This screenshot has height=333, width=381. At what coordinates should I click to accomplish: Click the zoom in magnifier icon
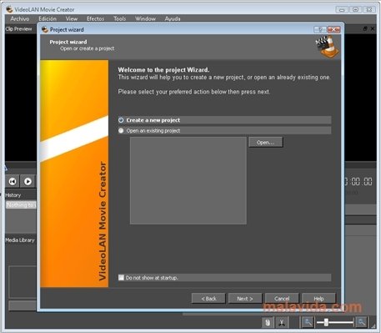[361, 322]
